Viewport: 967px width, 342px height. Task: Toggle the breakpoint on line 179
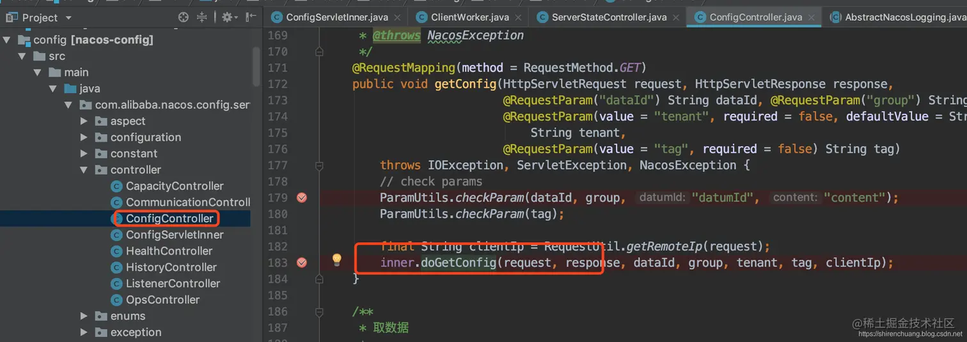(x=302, y=198)
